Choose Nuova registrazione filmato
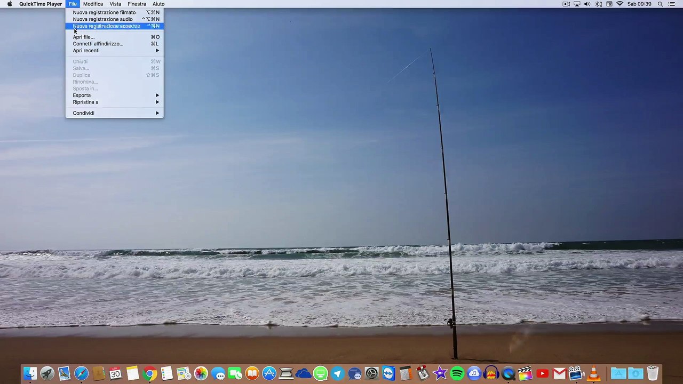Viewport: 683px width, 384px height. tap(114, 12)
